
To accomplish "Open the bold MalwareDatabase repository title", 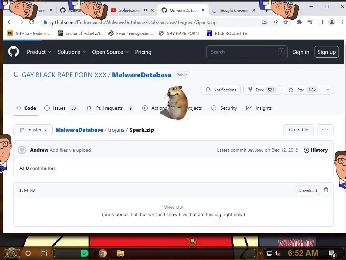I will (142, 75).
